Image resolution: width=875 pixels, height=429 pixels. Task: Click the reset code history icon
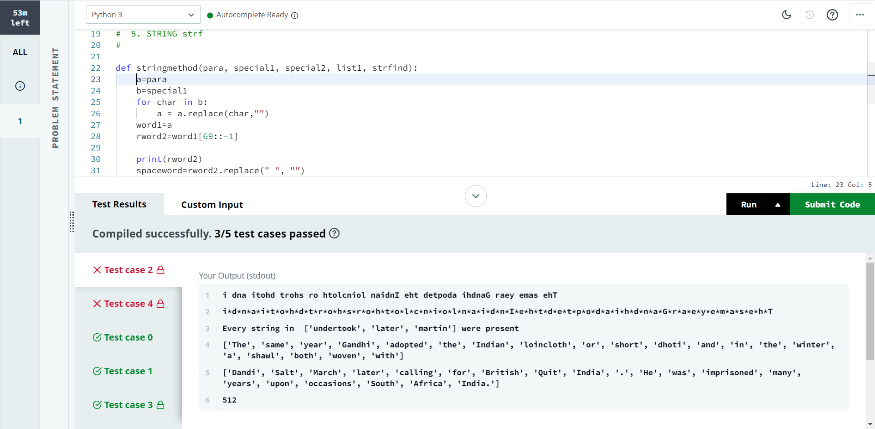(x=810, y=15)
